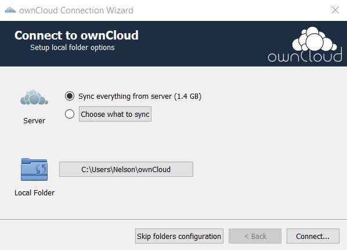
Task: Click the Sync everything from server (1.4 GB) text
Action: click(x=140, y=97)
